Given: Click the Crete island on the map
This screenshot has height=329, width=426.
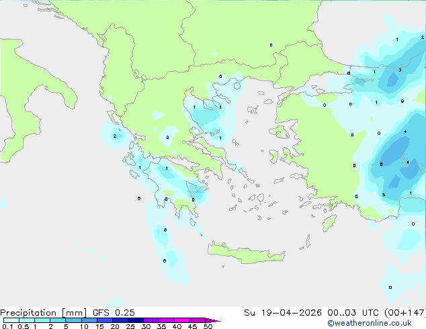Looking at the screenshot, I should pyautogui.click(x=247, y=253).
